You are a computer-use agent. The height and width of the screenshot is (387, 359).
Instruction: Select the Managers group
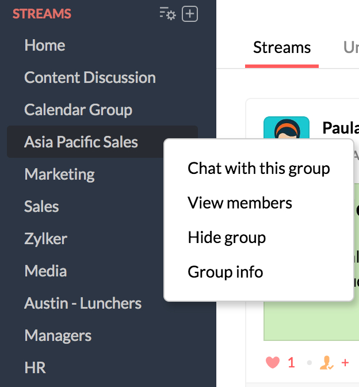point(58,336)
